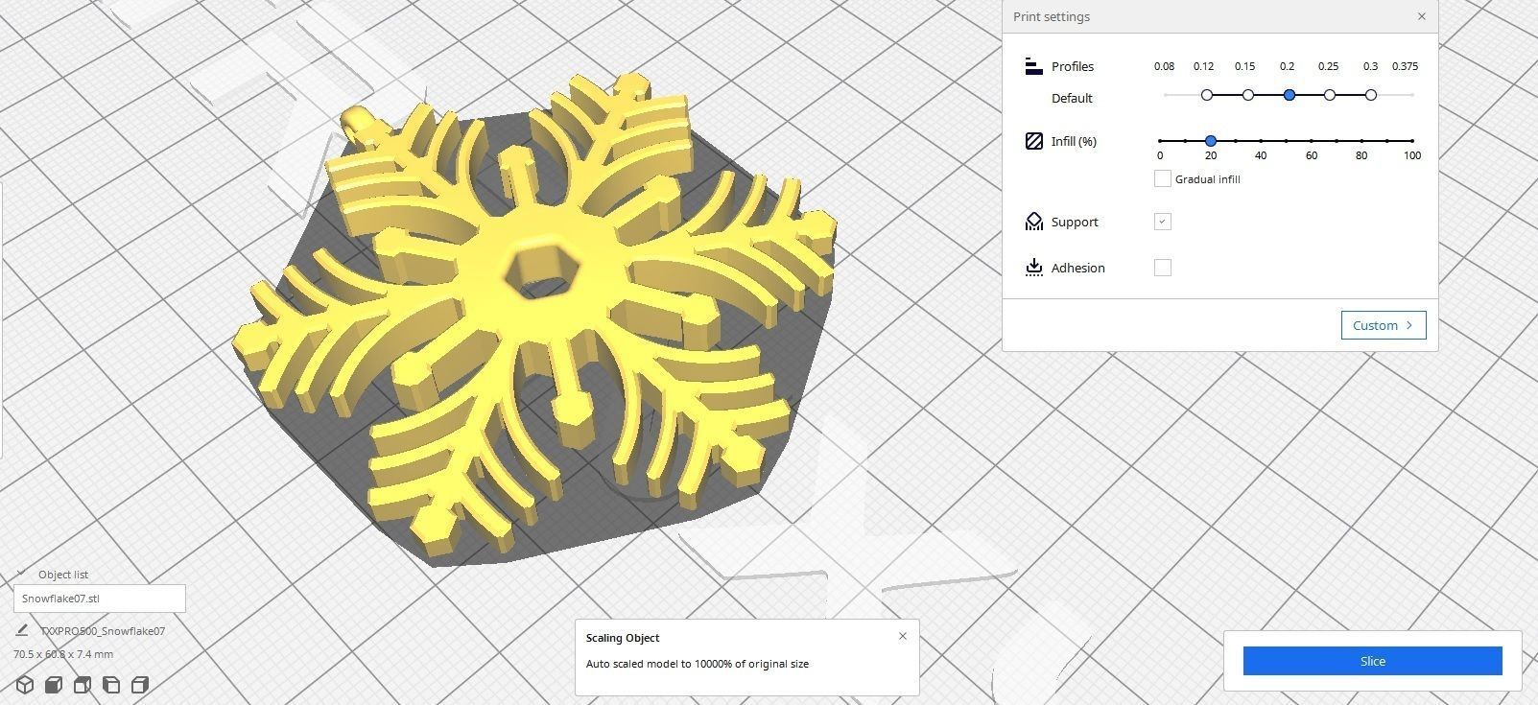Close the Print settings panel
The width and height of the screenshot is (1538, 705).
coord(1421,16)
